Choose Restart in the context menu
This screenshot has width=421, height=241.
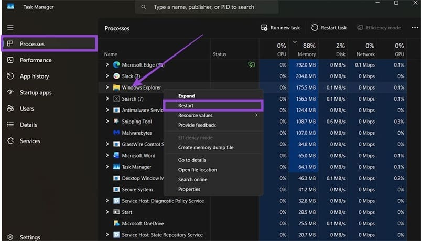coord(213,105)
